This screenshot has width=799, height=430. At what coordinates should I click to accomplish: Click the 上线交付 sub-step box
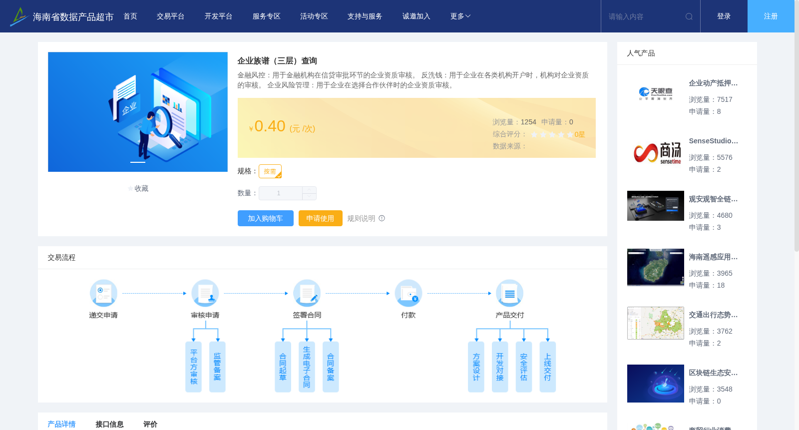[548, 367]
